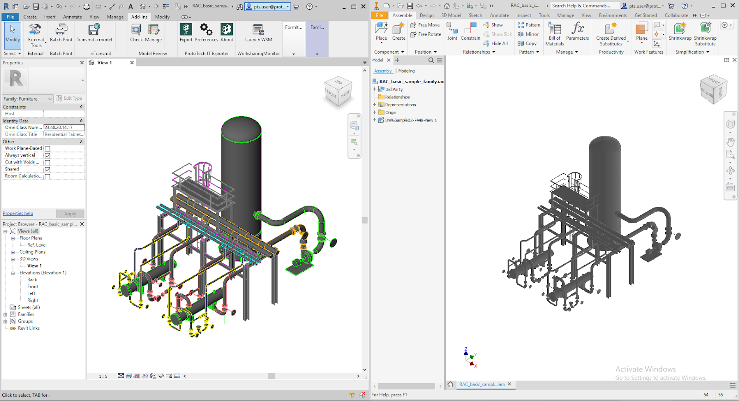The width and height of the screenshot is (739, 401).
Task: Click the Edit Type button
Action: 69,98
